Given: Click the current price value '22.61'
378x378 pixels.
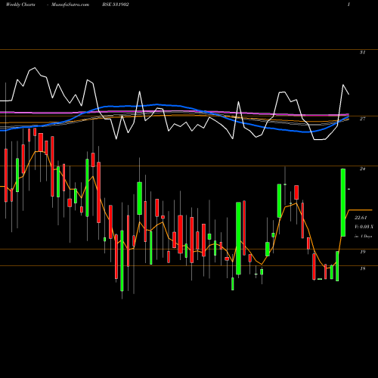Looking at the screenshot, I should tap(361, 218).
